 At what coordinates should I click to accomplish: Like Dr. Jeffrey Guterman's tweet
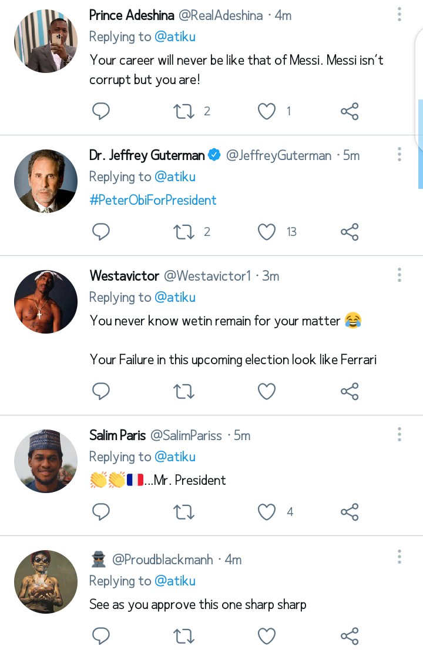pos(267,232)
